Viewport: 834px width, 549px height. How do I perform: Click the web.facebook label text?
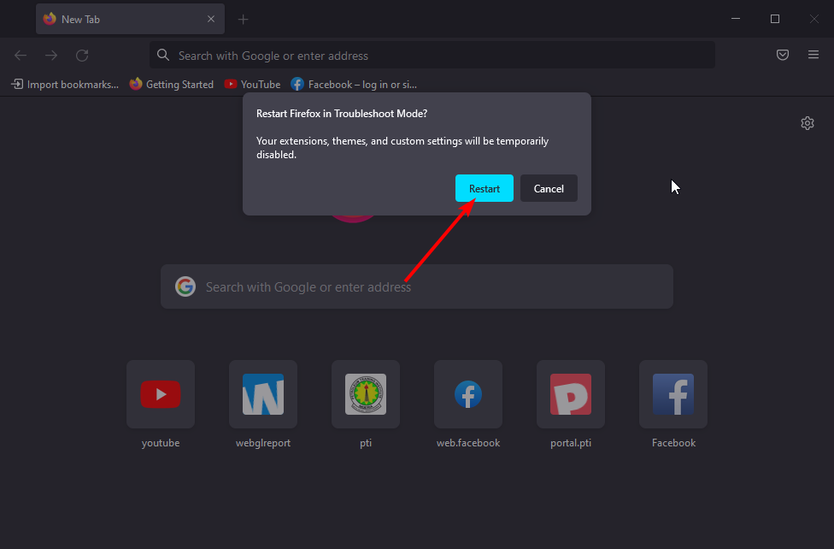[x=468, y=443]
